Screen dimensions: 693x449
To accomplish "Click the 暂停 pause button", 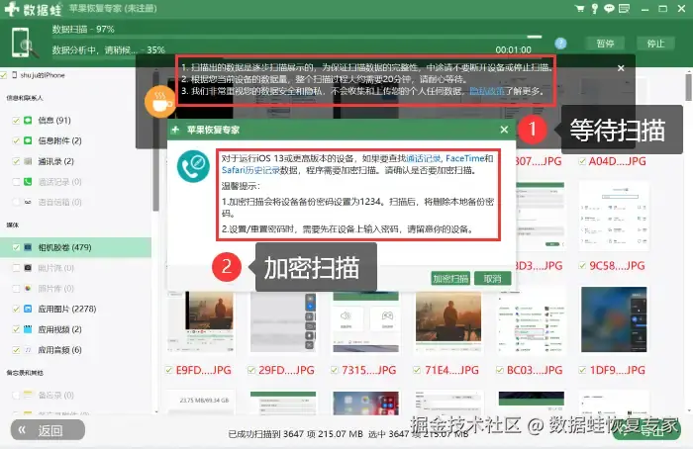I will coord(605,44).
